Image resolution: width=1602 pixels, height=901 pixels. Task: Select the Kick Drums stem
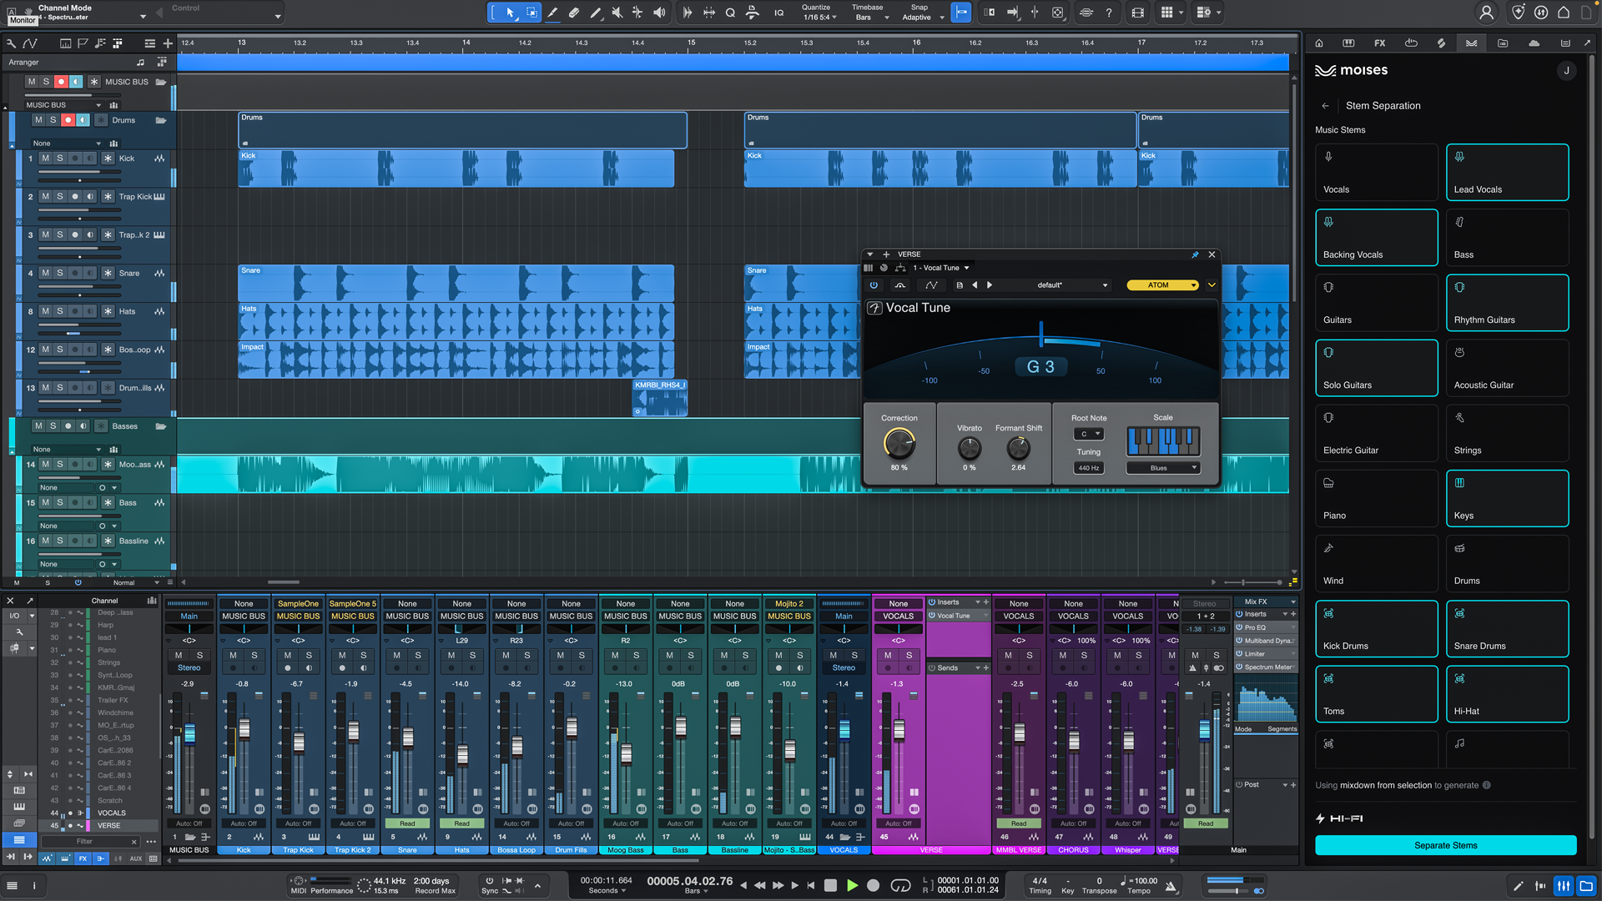click(x=1377, y=629)
